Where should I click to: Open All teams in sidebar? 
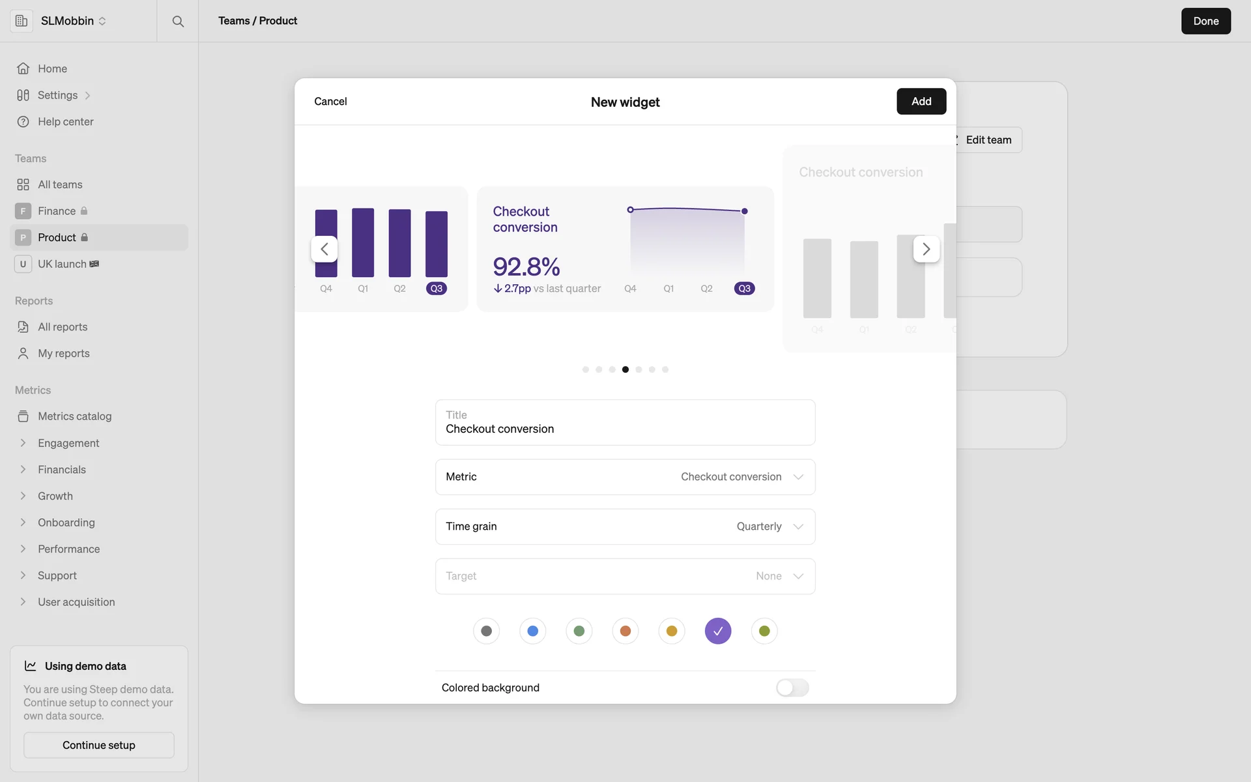tap(60, 185)
